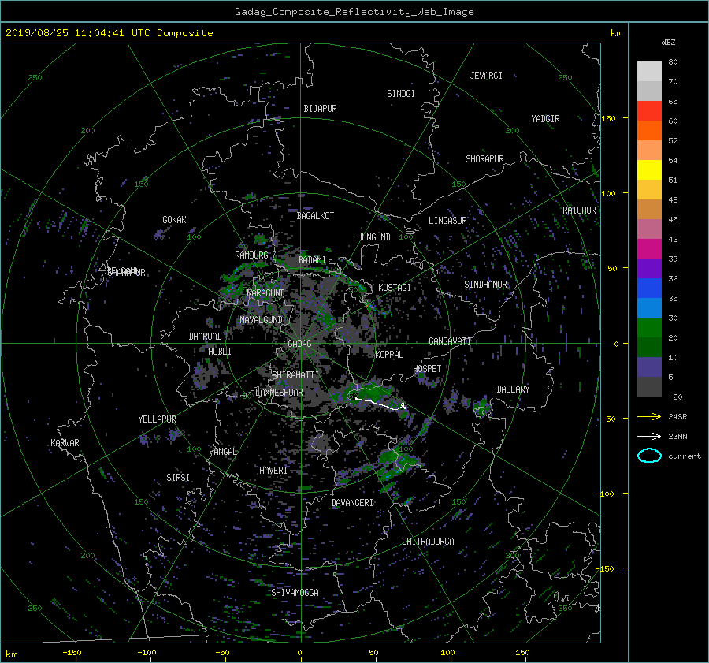Image resolution: width=709 pixels, height=663 pixels.
Task: Click the BADAMI city label
Action: point(312,260)
